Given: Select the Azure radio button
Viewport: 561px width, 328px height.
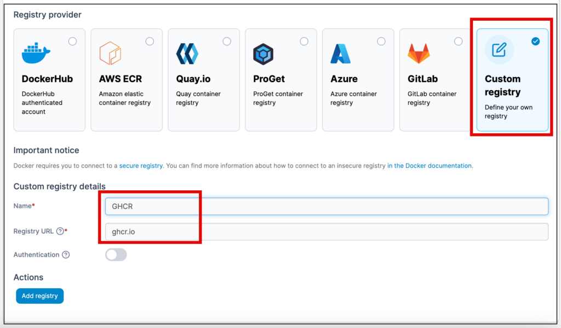Looking at the screenshot, I should pos(381,42).
